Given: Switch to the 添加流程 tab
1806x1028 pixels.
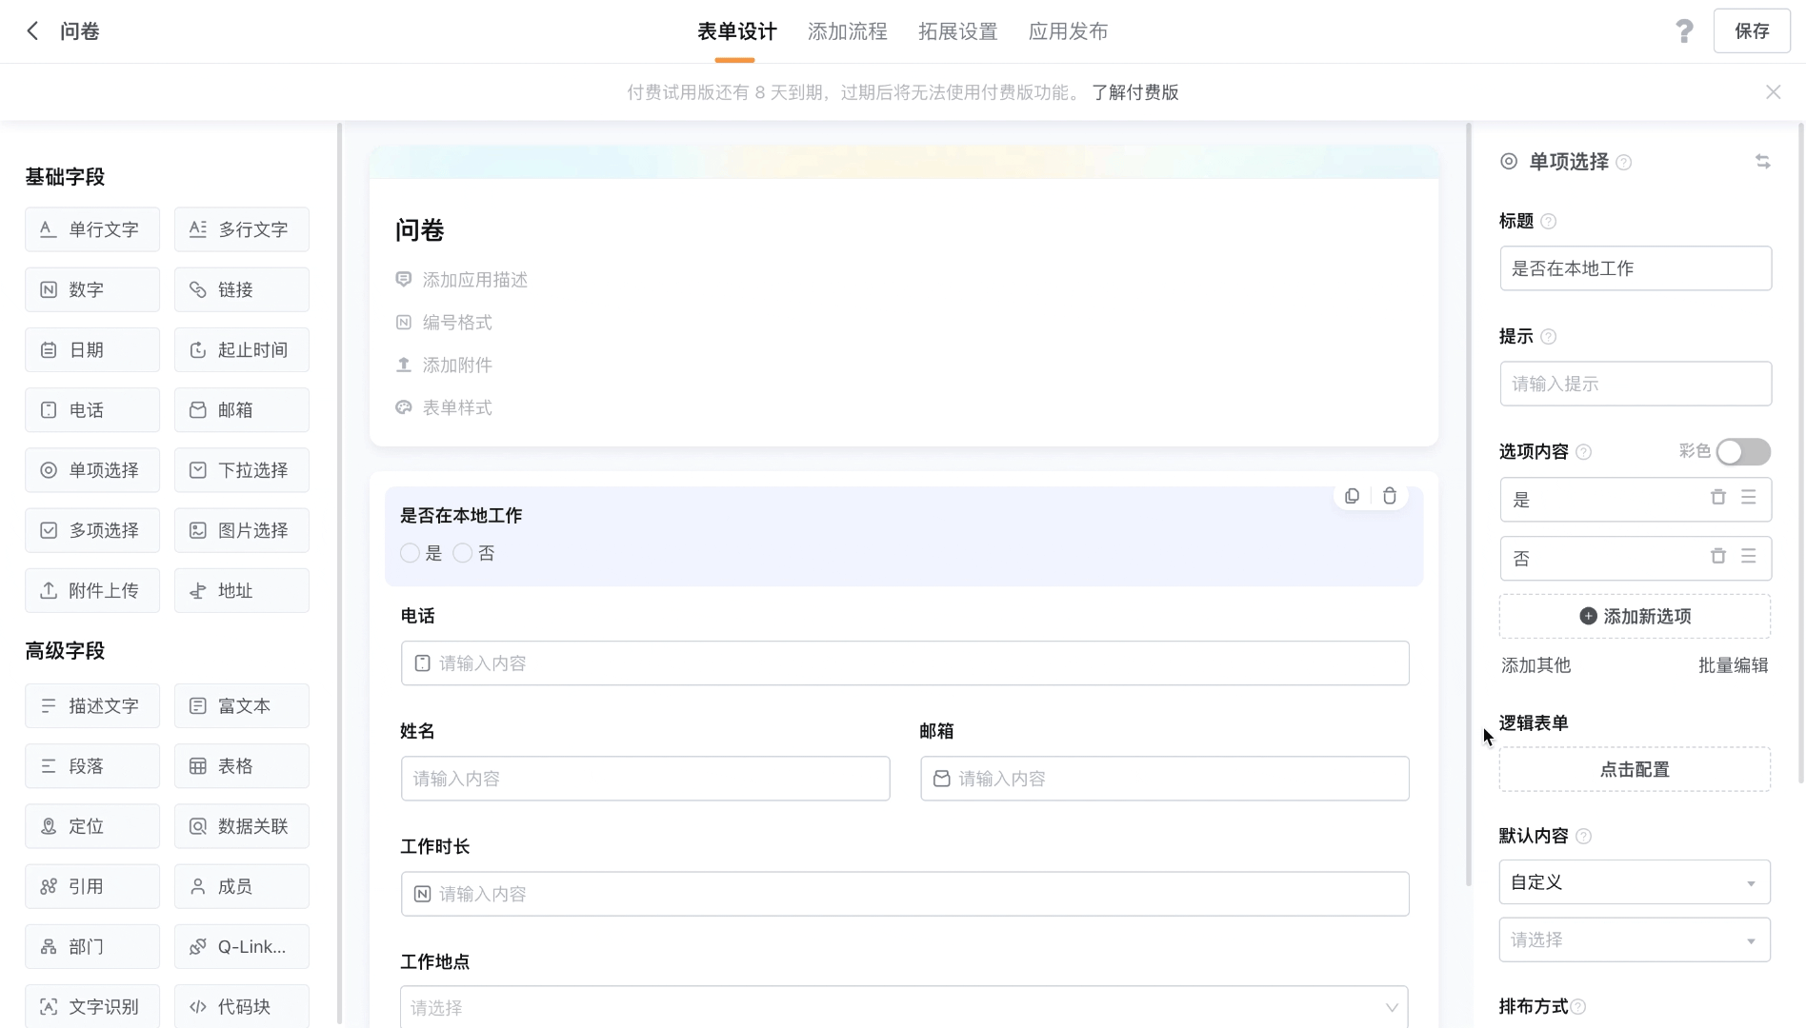Looking at the screenshot, I should click(847, 31).
